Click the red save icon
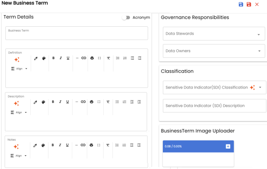 [249, 4]
